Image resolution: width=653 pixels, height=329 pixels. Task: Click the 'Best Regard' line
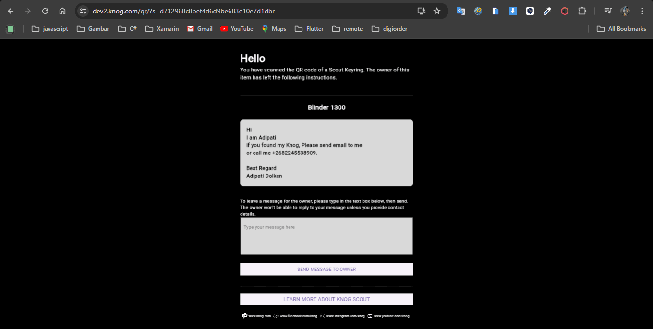coord(261,168)
